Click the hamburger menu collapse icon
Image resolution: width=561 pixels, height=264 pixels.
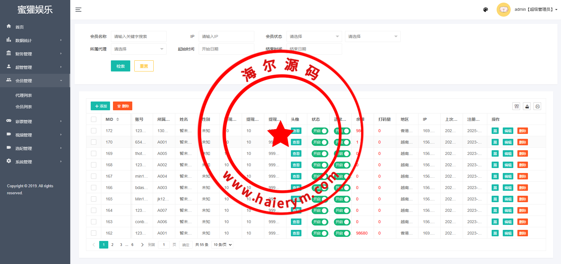78,10
